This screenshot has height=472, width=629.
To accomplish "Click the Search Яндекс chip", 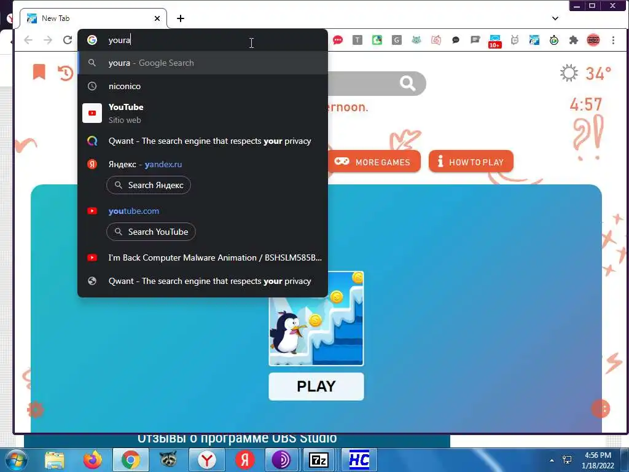I will (149, 185).
